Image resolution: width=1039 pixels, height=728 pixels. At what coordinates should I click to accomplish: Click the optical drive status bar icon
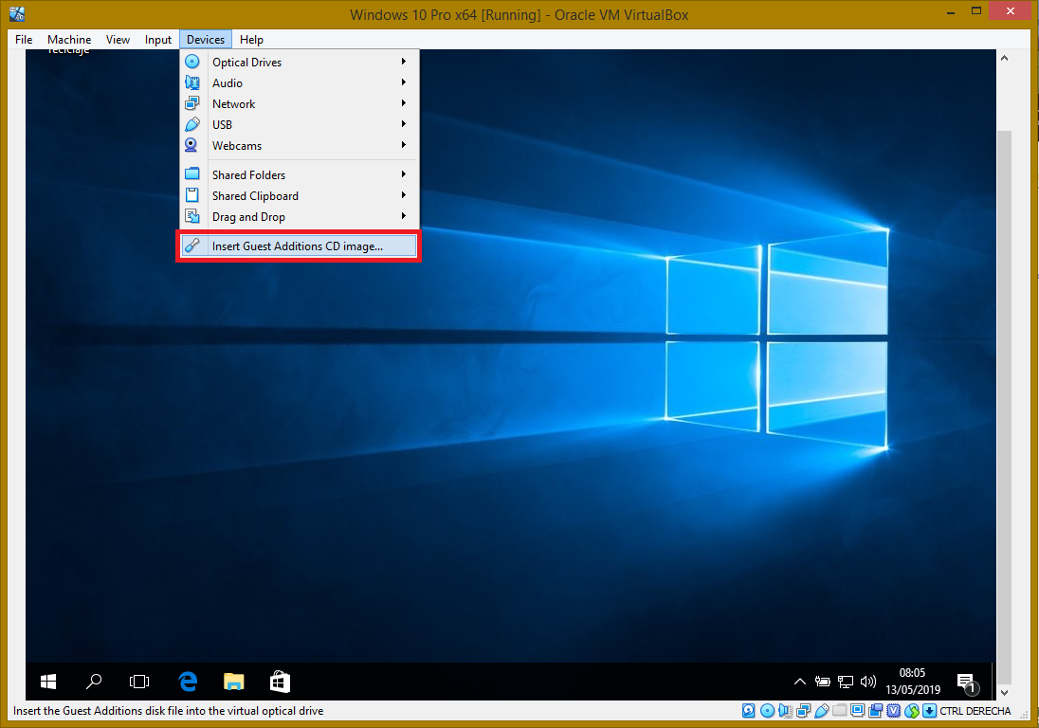tap(767, 711)
